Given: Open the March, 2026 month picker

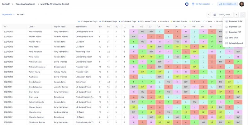Looking at the screenshot, I should pyautogui.click(x=223, y=15).
